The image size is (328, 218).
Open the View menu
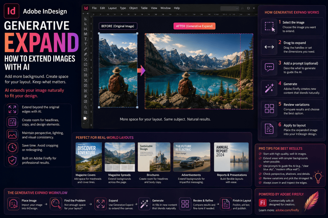pyautogui.click(x=154, y=8)
